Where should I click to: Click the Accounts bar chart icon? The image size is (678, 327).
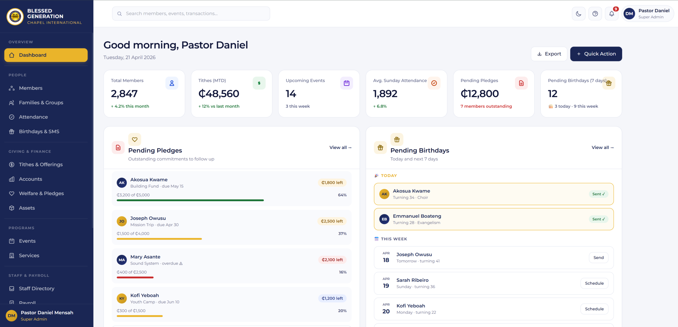point(12,179)
